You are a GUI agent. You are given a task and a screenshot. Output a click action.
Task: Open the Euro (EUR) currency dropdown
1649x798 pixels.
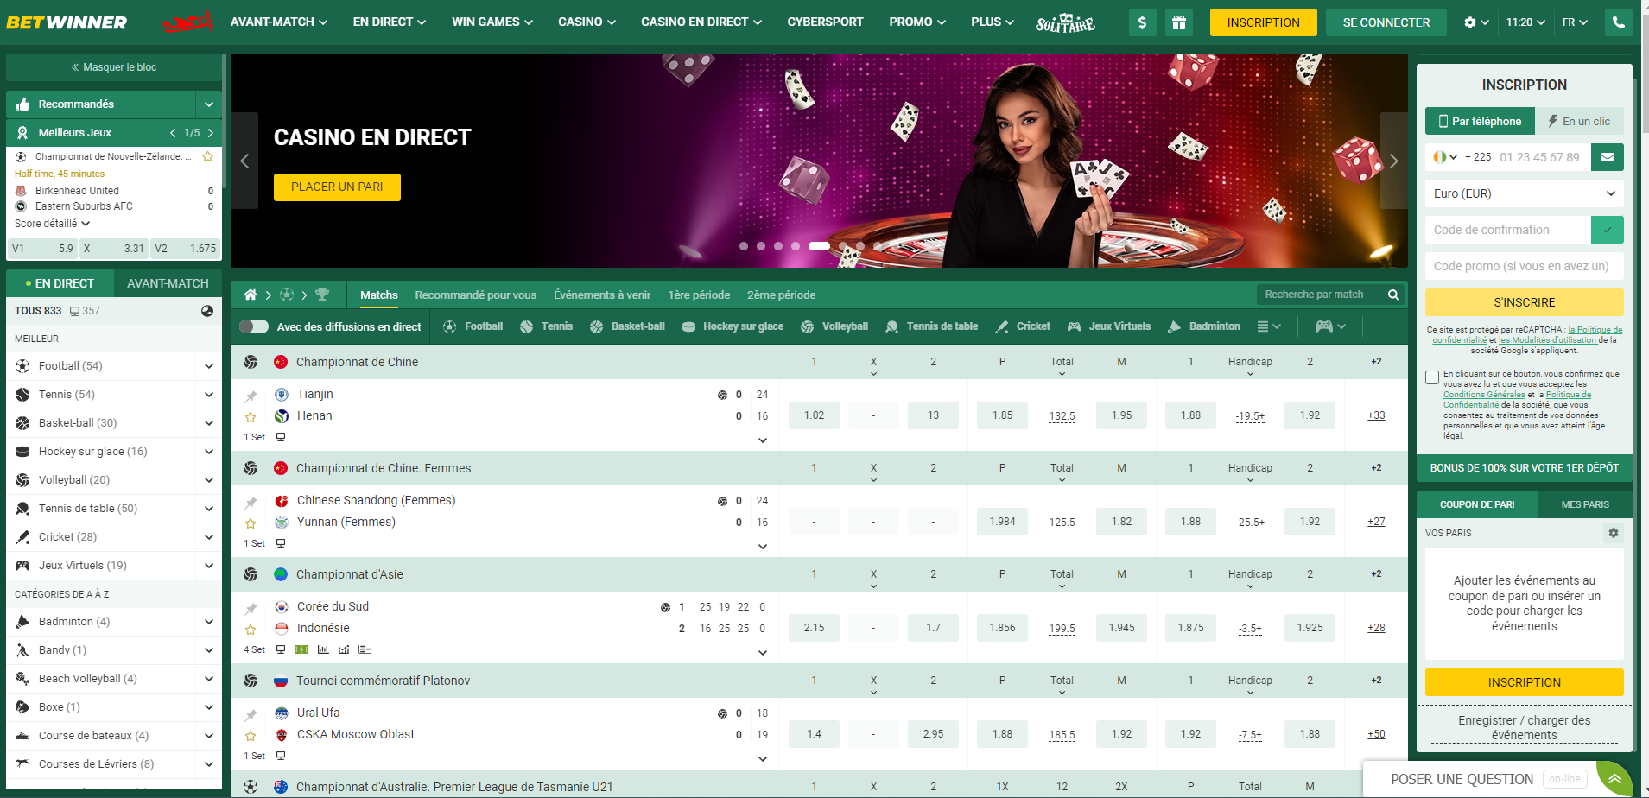[x=1524, y=193]
